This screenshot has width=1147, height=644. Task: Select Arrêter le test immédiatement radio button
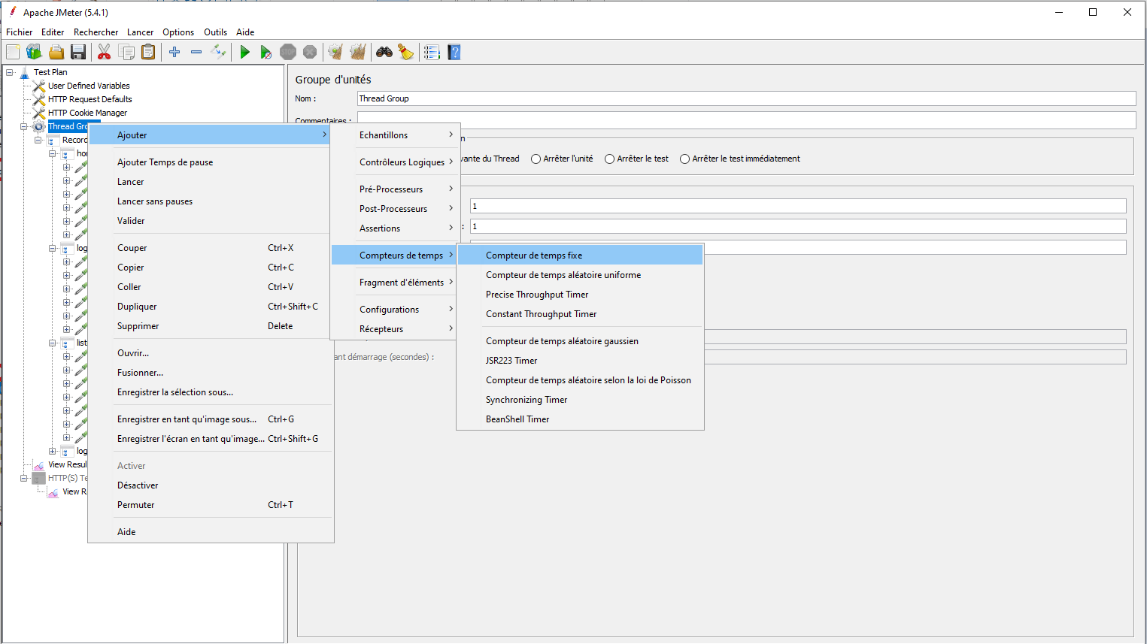pos(684,159)
